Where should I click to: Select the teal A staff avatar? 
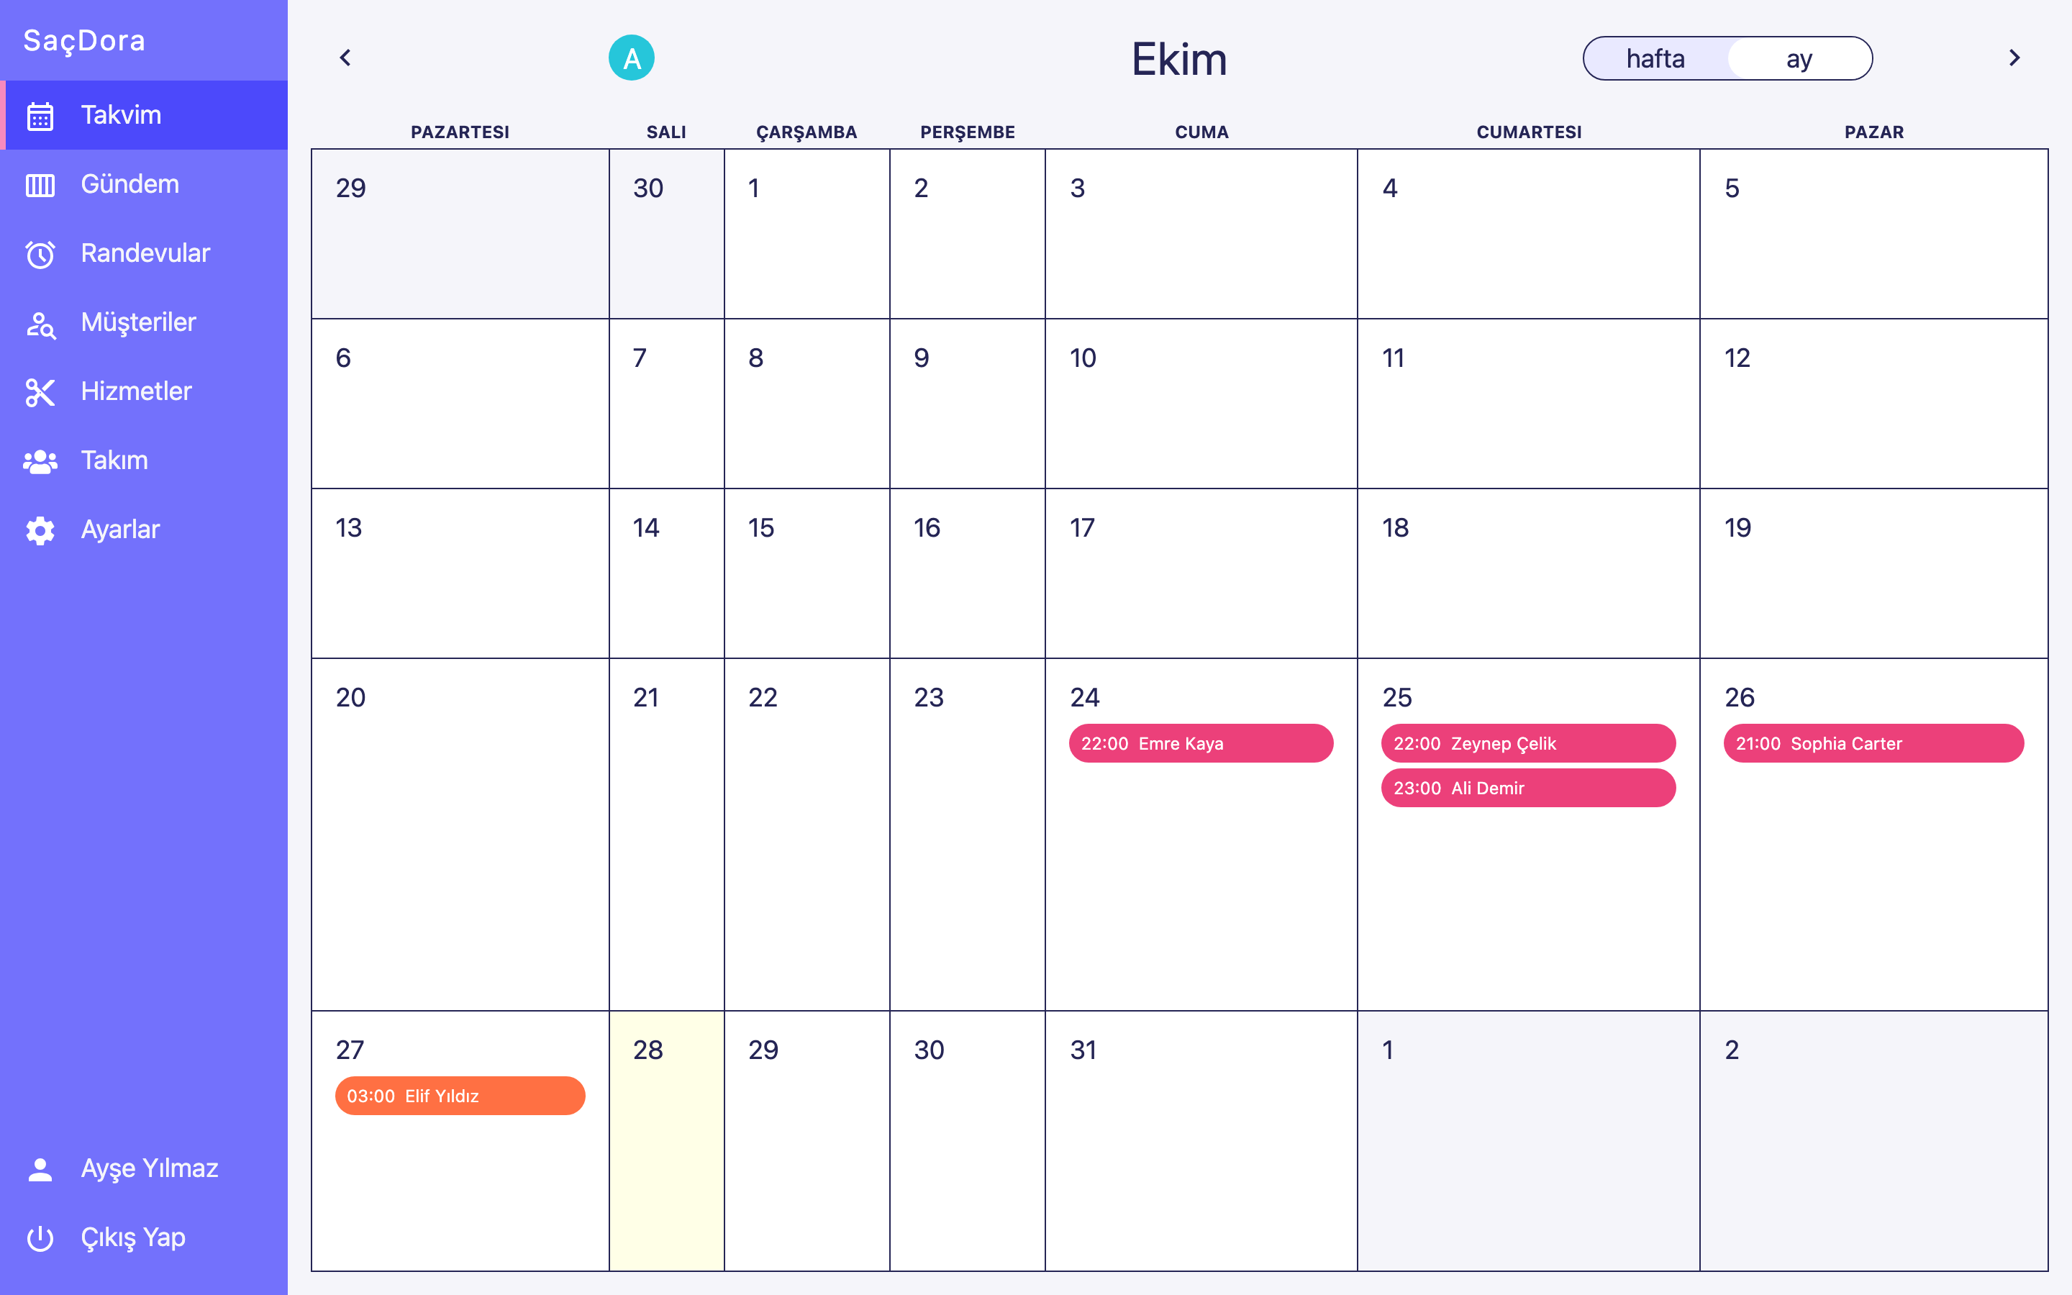pos(631,58)
